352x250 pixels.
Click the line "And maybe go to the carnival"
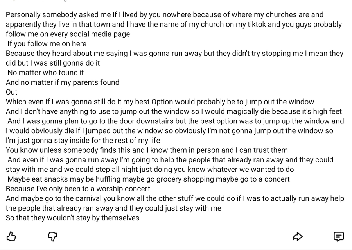click(175, 198)
